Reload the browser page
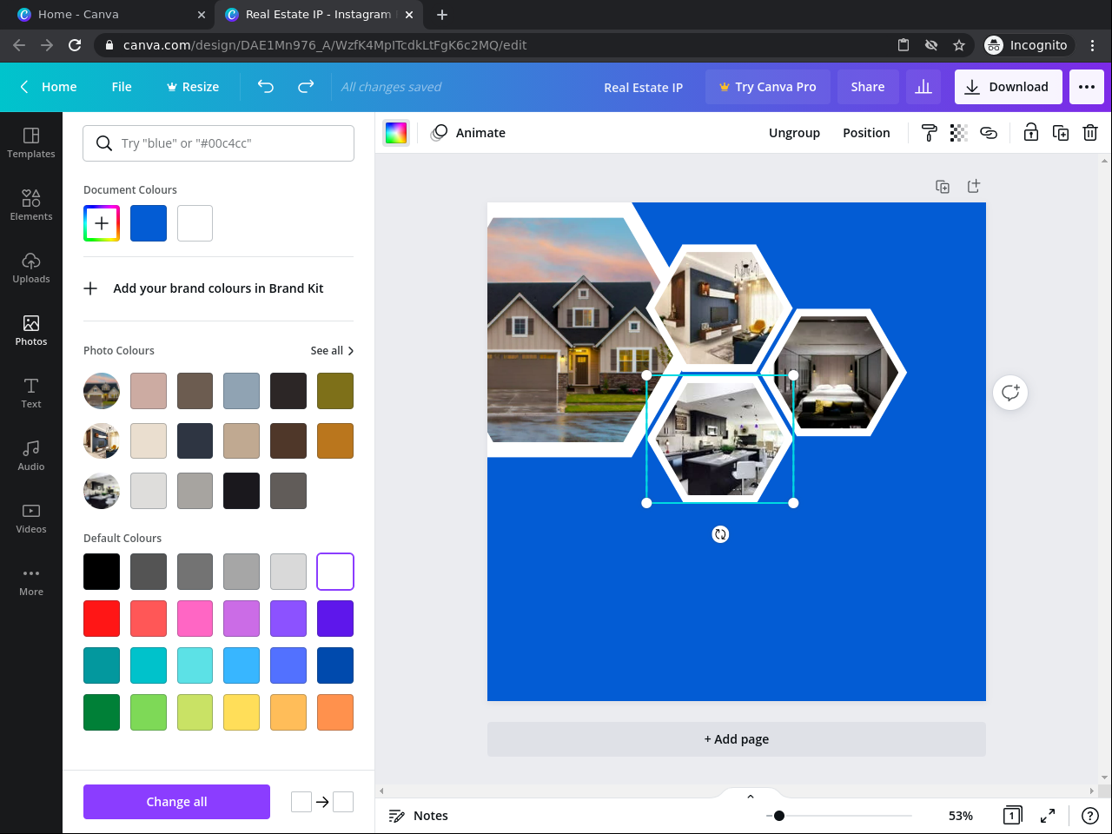This screenshot has height=834, width=1112. (75, 45)
